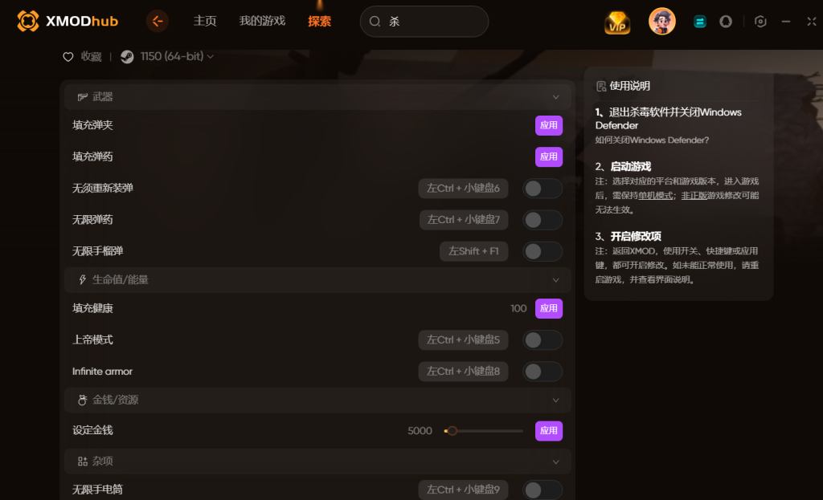Open the VIP badge icon

(617, 22)
